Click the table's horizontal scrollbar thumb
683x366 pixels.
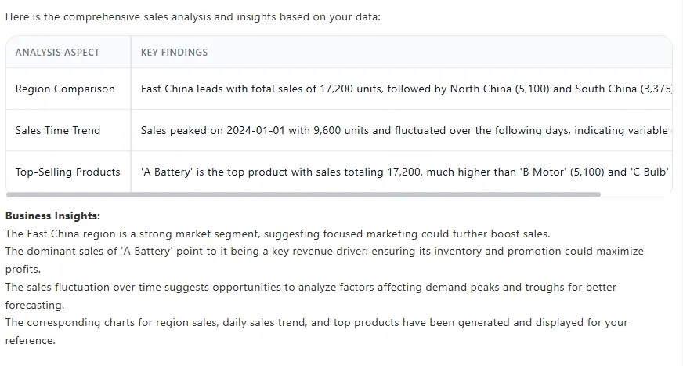[x=302, y=194]
